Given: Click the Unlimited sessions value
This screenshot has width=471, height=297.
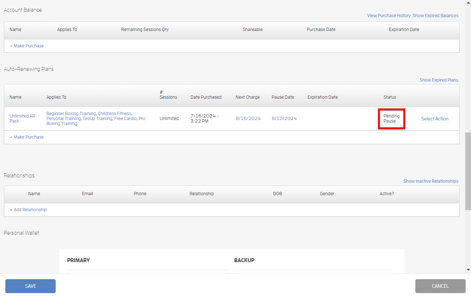Looking at the screenshot, I should pos(169,119).
